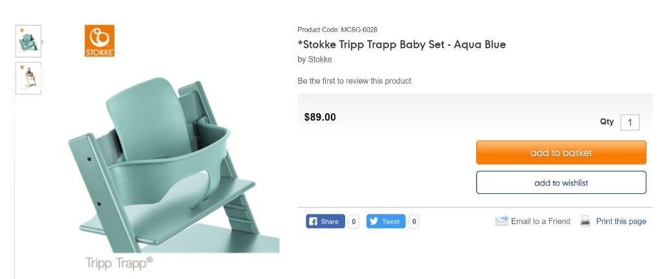Click the Twitter bird icon
Viewport: 660px width, 279px height.
click(374, 222)
